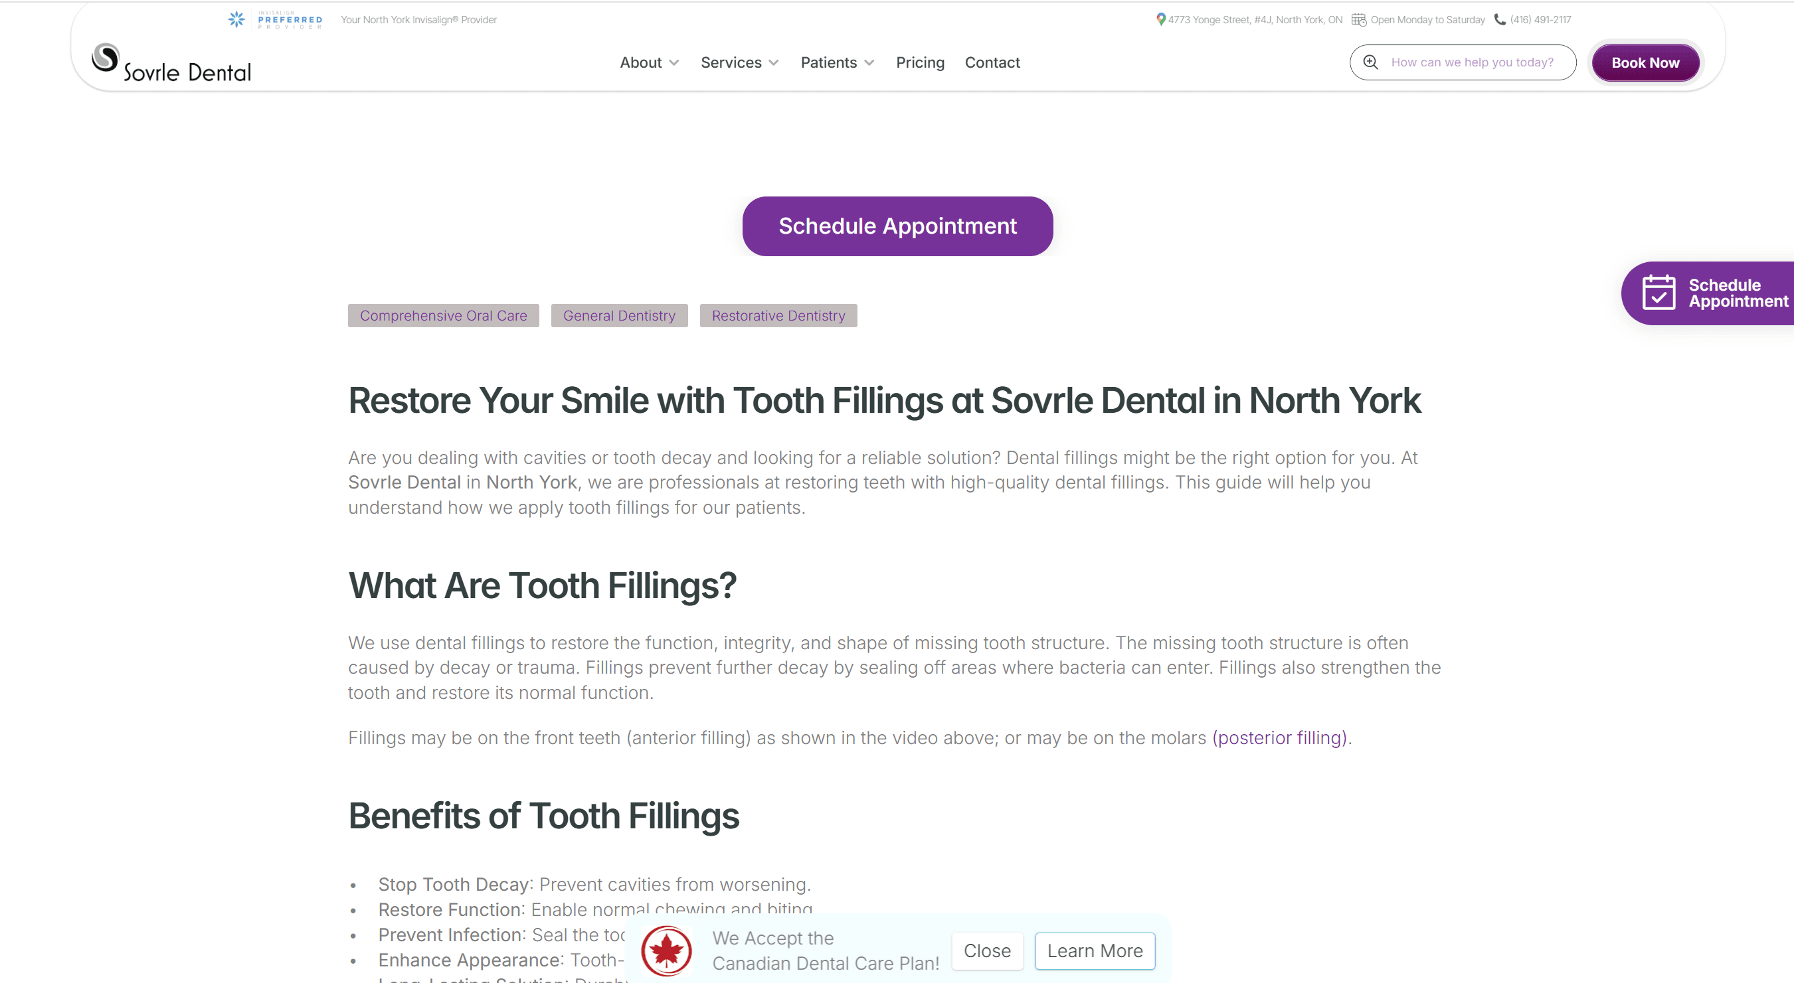Select the Restorative Dentistry tag
Viewport: 1794px width, 983px height.
tap(778, 315)
